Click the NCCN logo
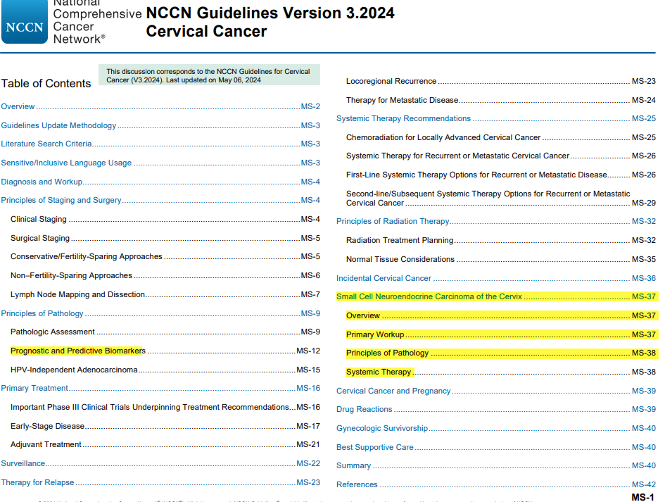 [x=25, y=22]
